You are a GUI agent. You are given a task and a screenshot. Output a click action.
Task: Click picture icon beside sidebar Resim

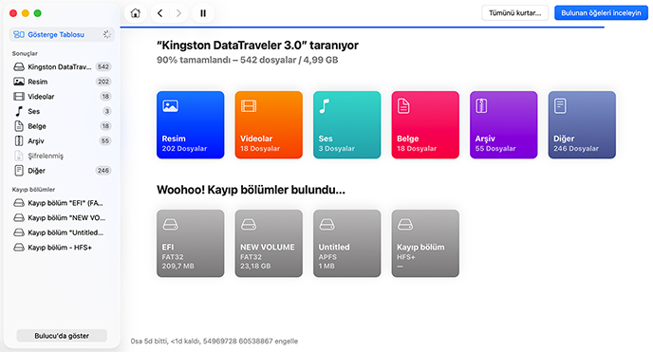(19, 82)
